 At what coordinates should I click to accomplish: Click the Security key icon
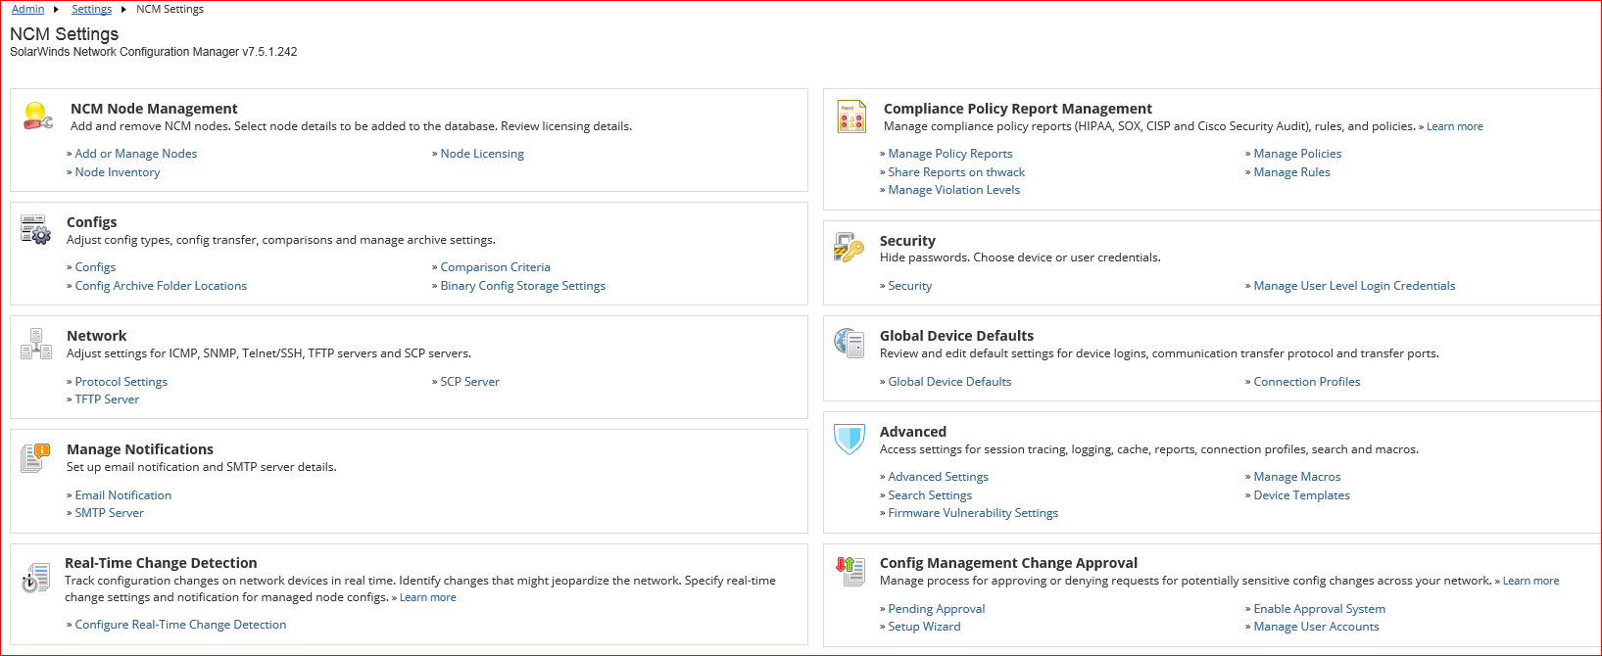[x=849, y=248]
